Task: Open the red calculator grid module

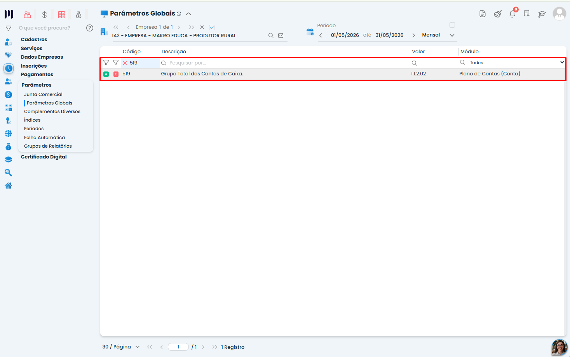Action: pyautogui.click(x=61, y=15)
